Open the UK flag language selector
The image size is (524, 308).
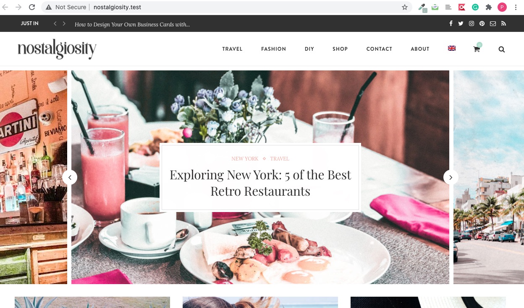(452, 49)
